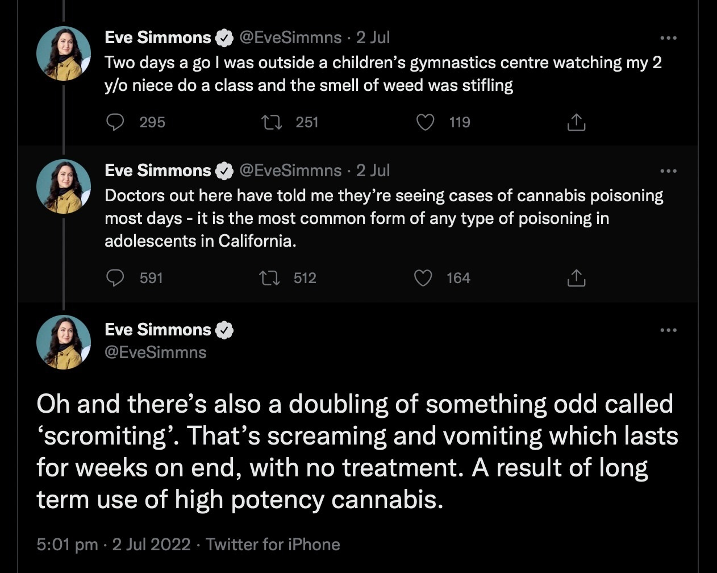The image size is (717, 573).
Task: Reply to the gymnastics centre tweet
Action: tap(116, 122)
